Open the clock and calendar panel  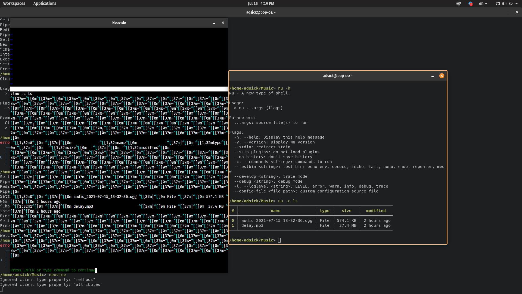click(x=261, y=4)
